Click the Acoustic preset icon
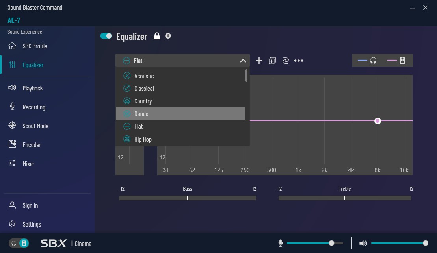Viewport: 437px width, 253px height. tap(127, 76)
